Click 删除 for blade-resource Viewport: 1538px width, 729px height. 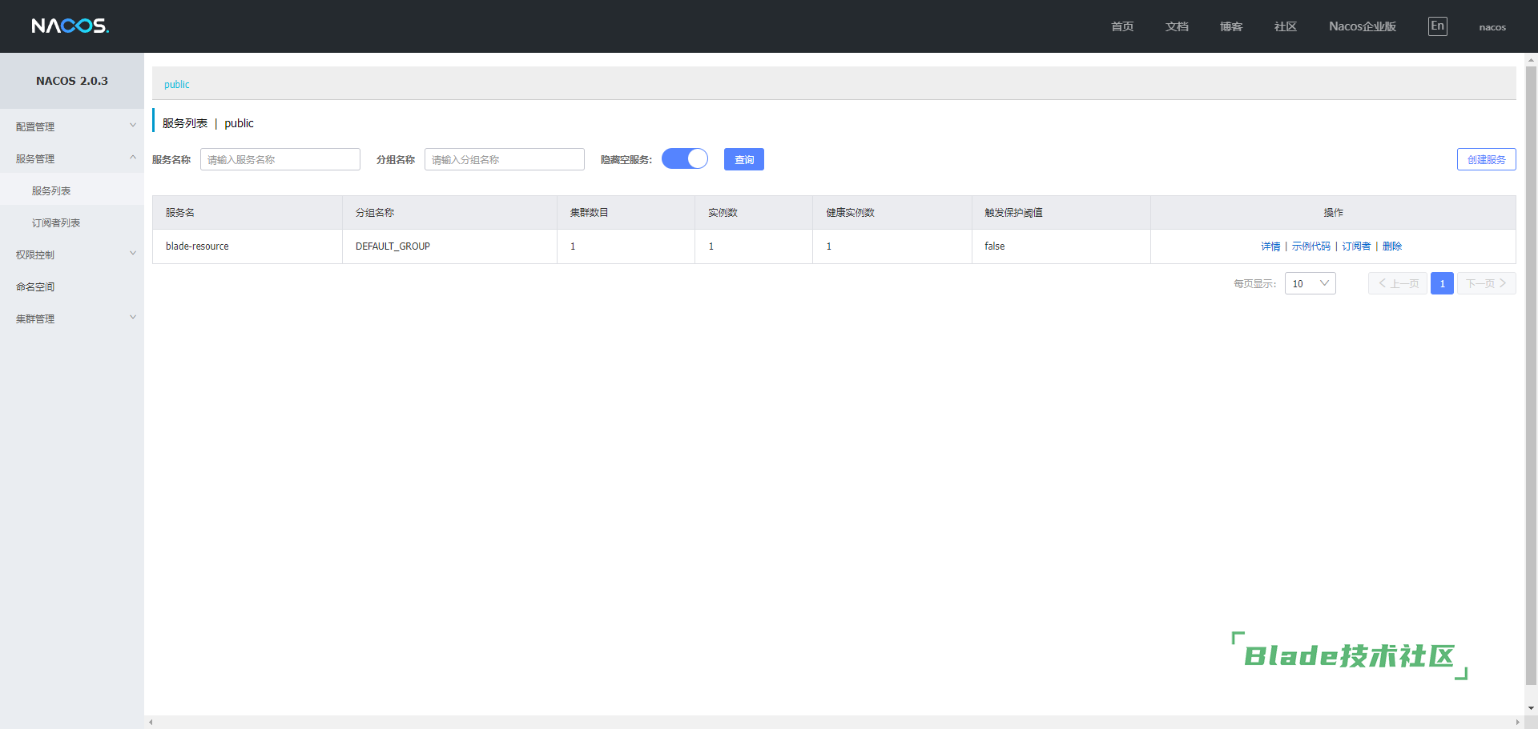(x=1392, y=246)
